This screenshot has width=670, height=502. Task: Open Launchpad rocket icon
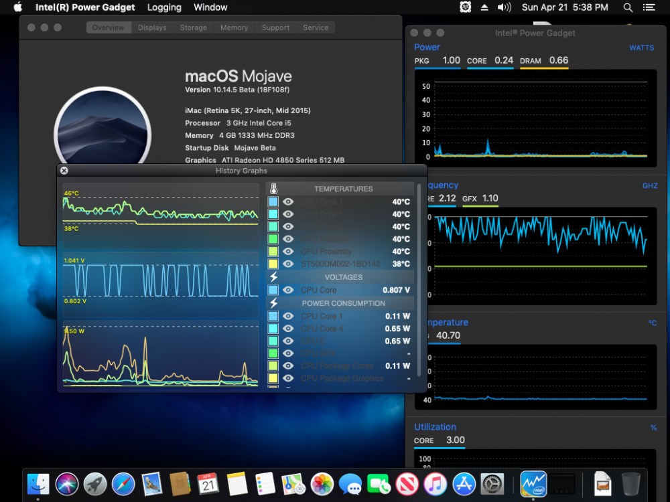click(x=95, y=484)
